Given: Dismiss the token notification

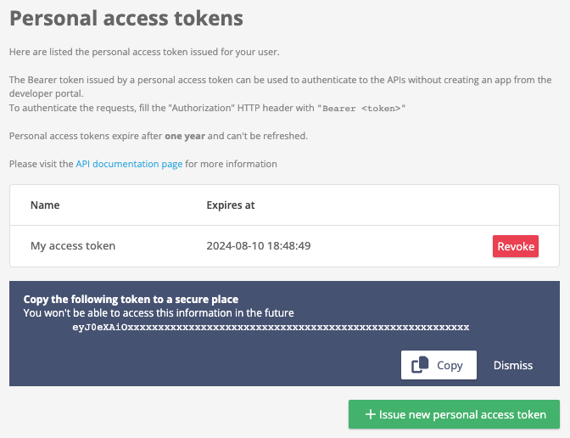Looking at the screenshot, I should (x=513, y=365).
